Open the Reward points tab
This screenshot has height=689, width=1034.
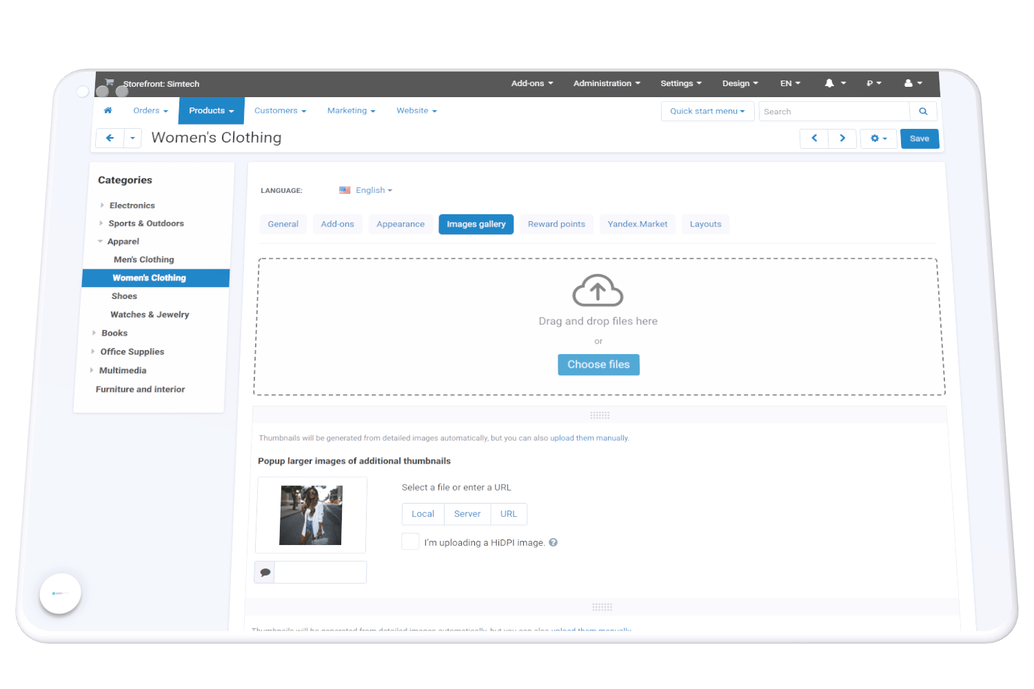(556, 225)
